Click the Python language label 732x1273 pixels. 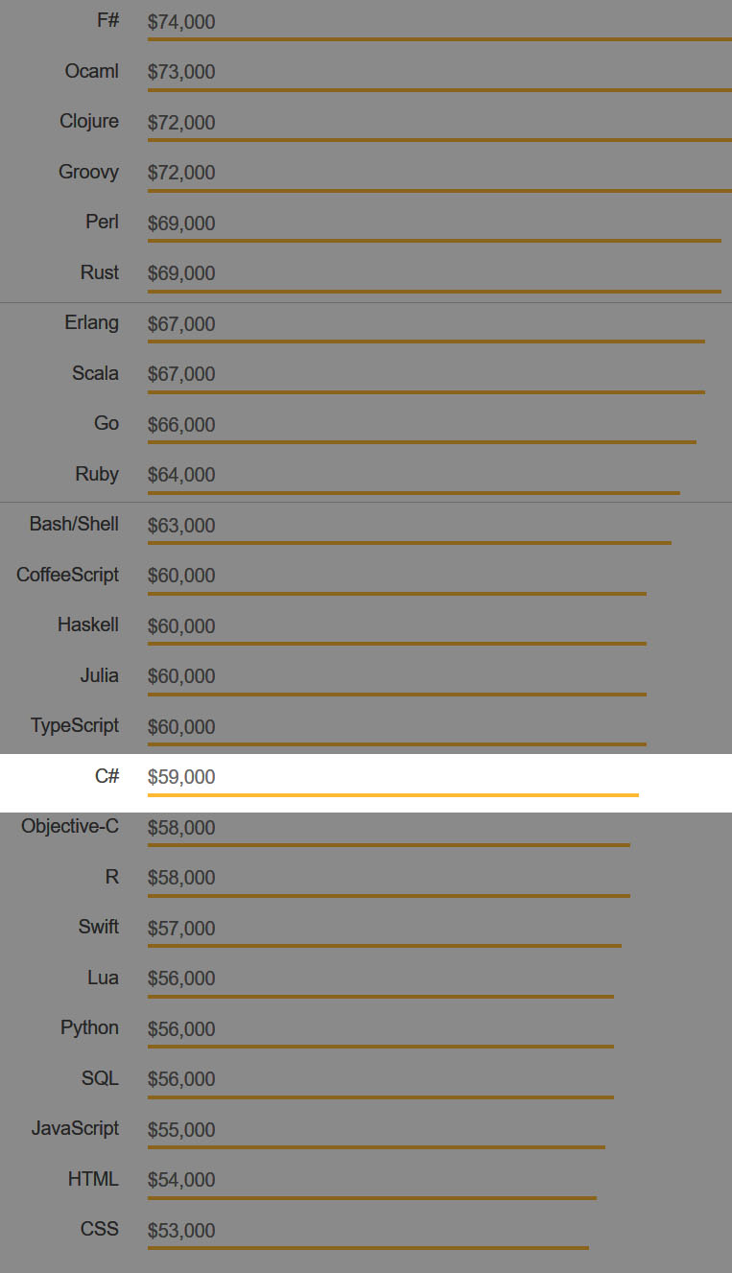pos(89,1027)
